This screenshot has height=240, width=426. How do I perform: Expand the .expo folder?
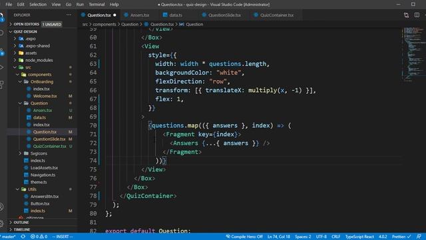point(31,39)
